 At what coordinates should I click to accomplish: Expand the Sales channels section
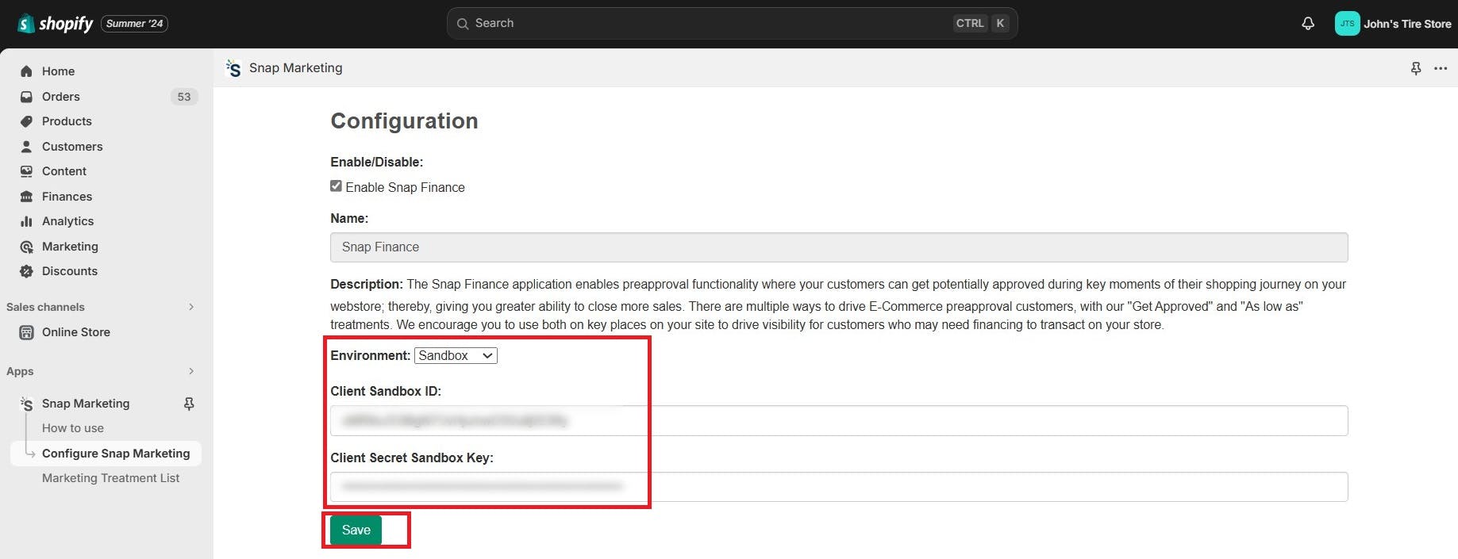point(191,307)
